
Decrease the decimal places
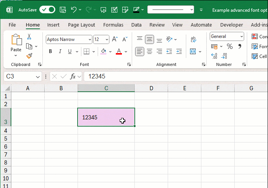224,56
